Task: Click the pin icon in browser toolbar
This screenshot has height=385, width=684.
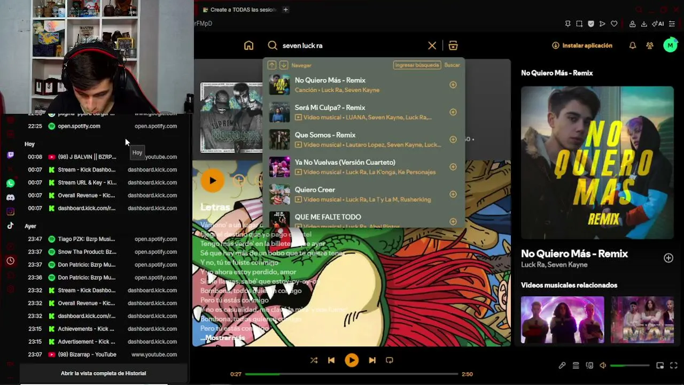Action: [x=568, y=24]
